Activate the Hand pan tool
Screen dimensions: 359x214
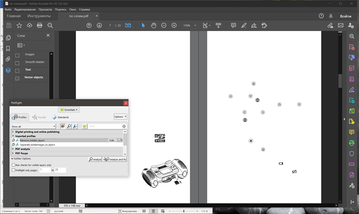click(154, 25)
